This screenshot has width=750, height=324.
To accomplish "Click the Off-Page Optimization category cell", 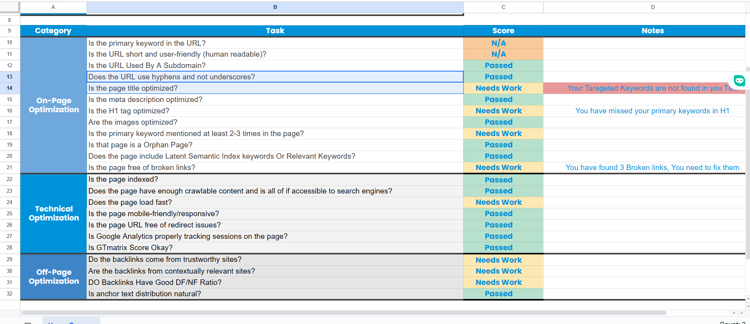I will coord(54,277).
